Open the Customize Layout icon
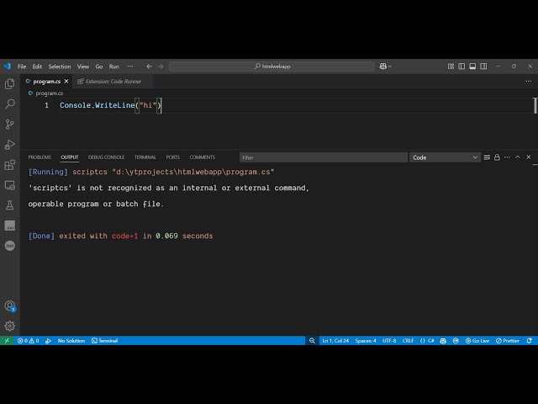The height and width of the screenshot is (404, 538). pos(451,66)
